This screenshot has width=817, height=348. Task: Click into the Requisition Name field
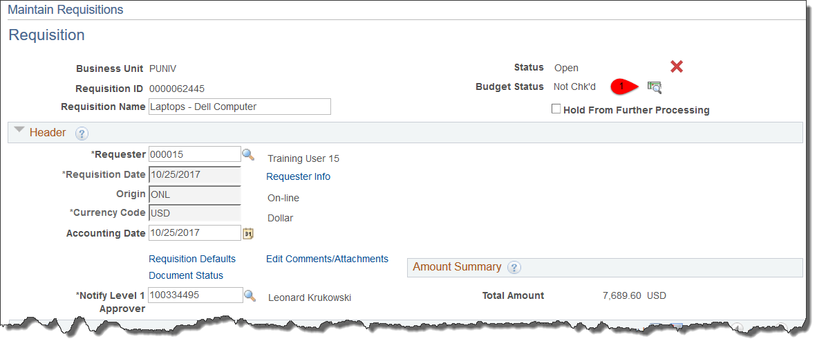pyautogui.click(x=240, y=107)
